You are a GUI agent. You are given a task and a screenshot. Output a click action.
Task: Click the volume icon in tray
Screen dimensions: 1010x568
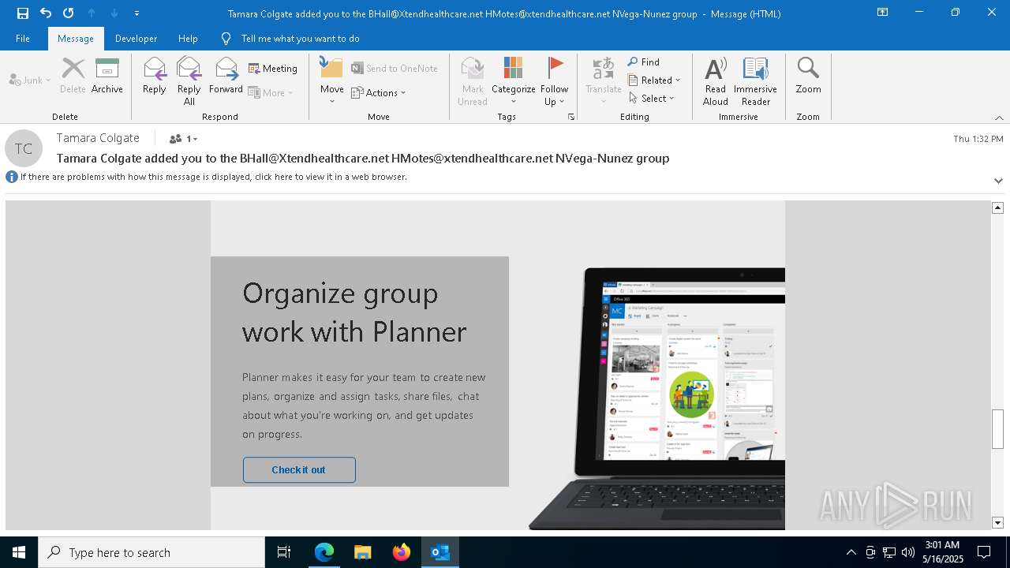(x=908, y=552)
